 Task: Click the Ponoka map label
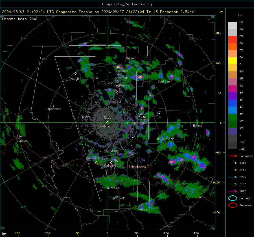coord(129,58)
